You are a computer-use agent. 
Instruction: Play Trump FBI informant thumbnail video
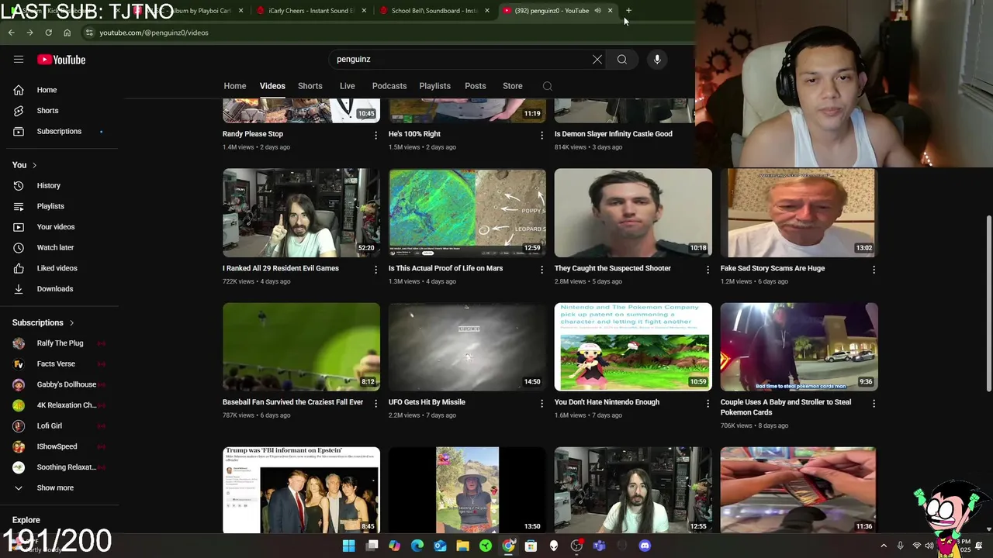[x=301, y=490]
